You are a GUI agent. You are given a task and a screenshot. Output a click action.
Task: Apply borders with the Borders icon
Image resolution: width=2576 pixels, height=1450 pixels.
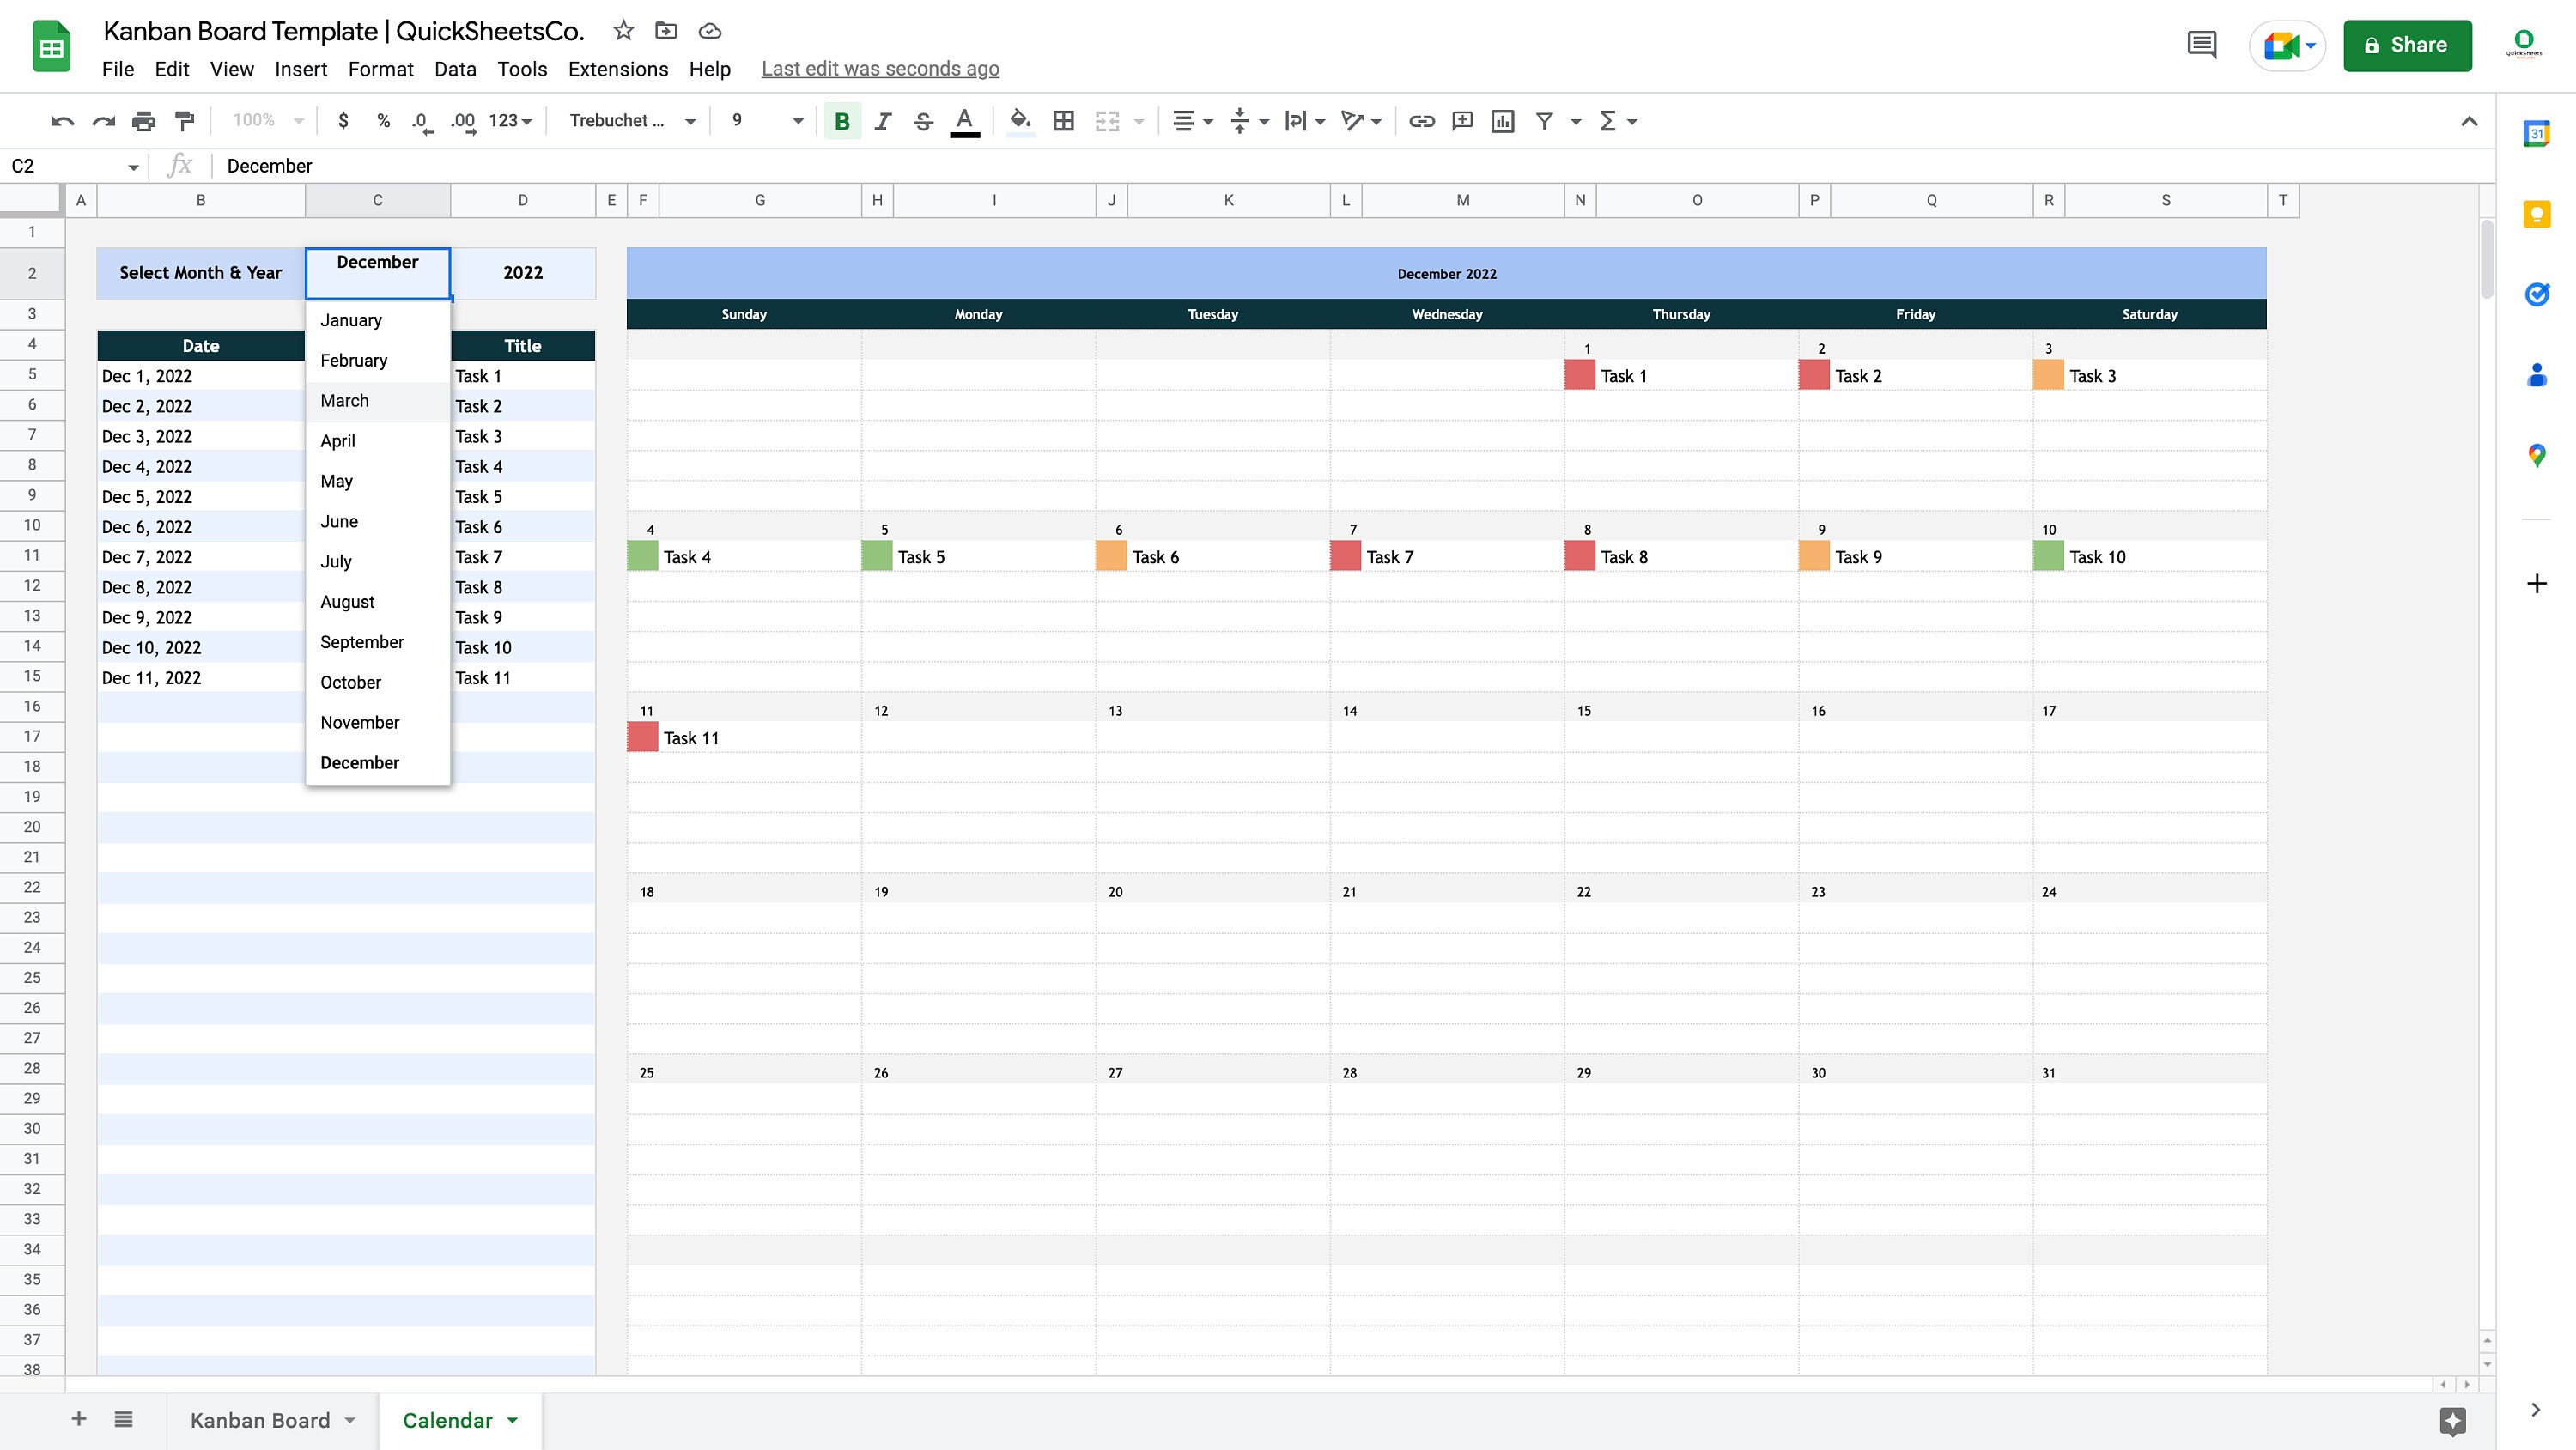pyautogui.click(x=1063, y=120)
